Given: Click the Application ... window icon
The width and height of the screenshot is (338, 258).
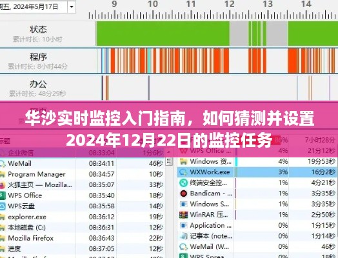Looking at the screenshot, I should (183, 226).
